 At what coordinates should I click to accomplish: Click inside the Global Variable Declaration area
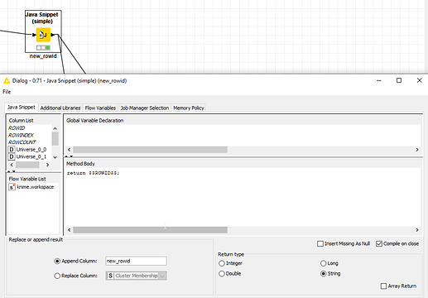[243, 135]
